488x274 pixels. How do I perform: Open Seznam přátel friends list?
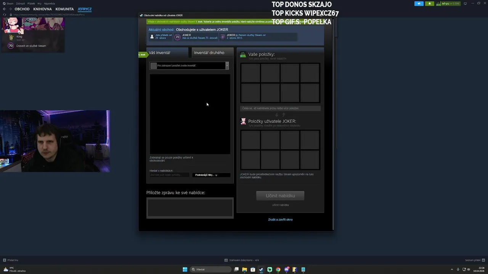coord(475,260)
